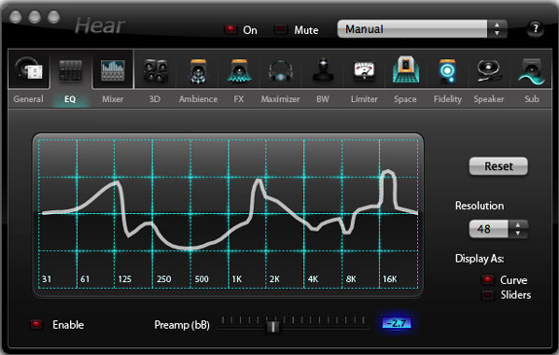Click the 2K frequency label
Viewport: 559px width, 355px height.
tap(274, 278)
